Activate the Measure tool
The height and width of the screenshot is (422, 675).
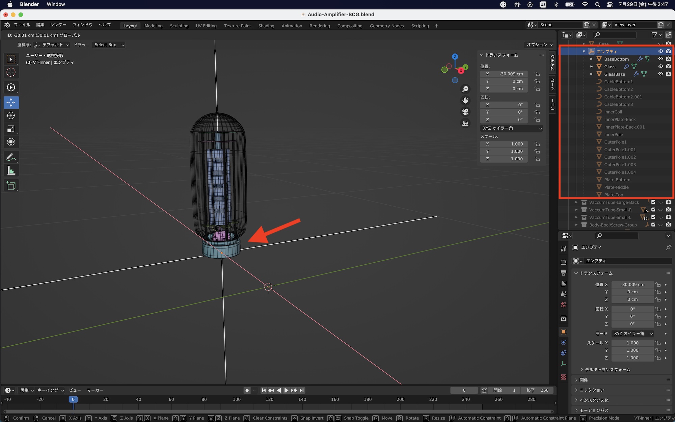coord(11,171)
